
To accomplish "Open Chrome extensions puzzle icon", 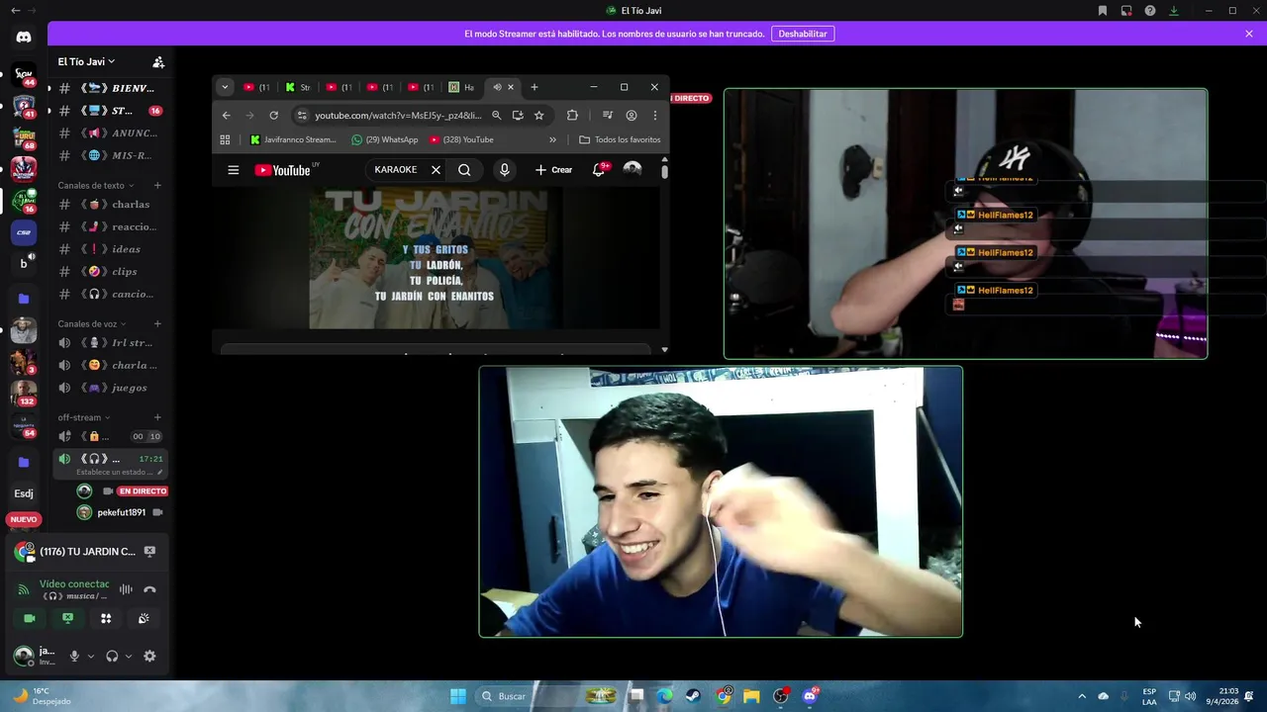I will pos(572,115).
